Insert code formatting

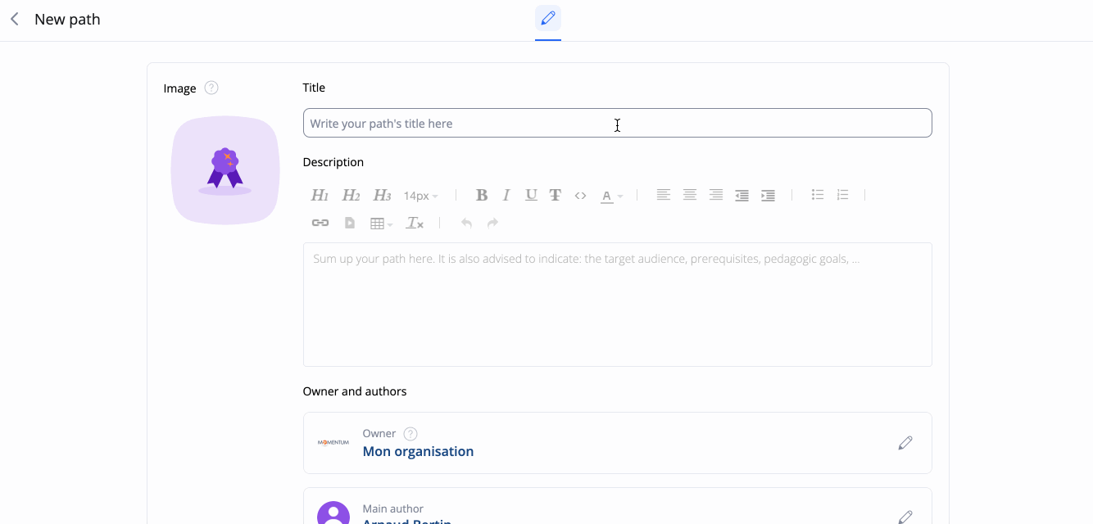[x=580, y=195]
